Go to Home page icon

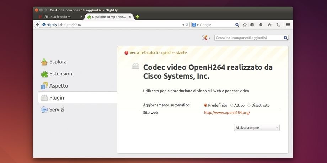(x=269, y=25)
